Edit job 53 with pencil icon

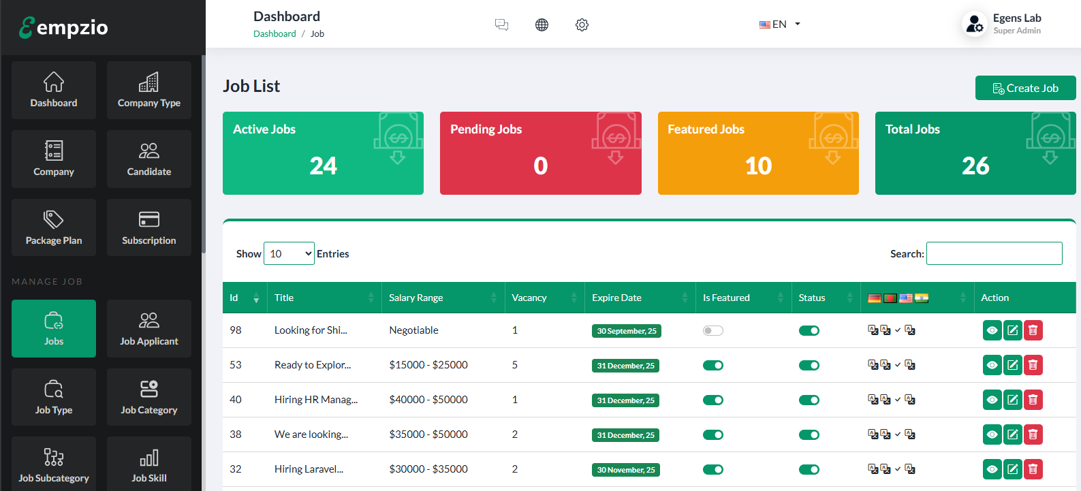(1013, 365)
